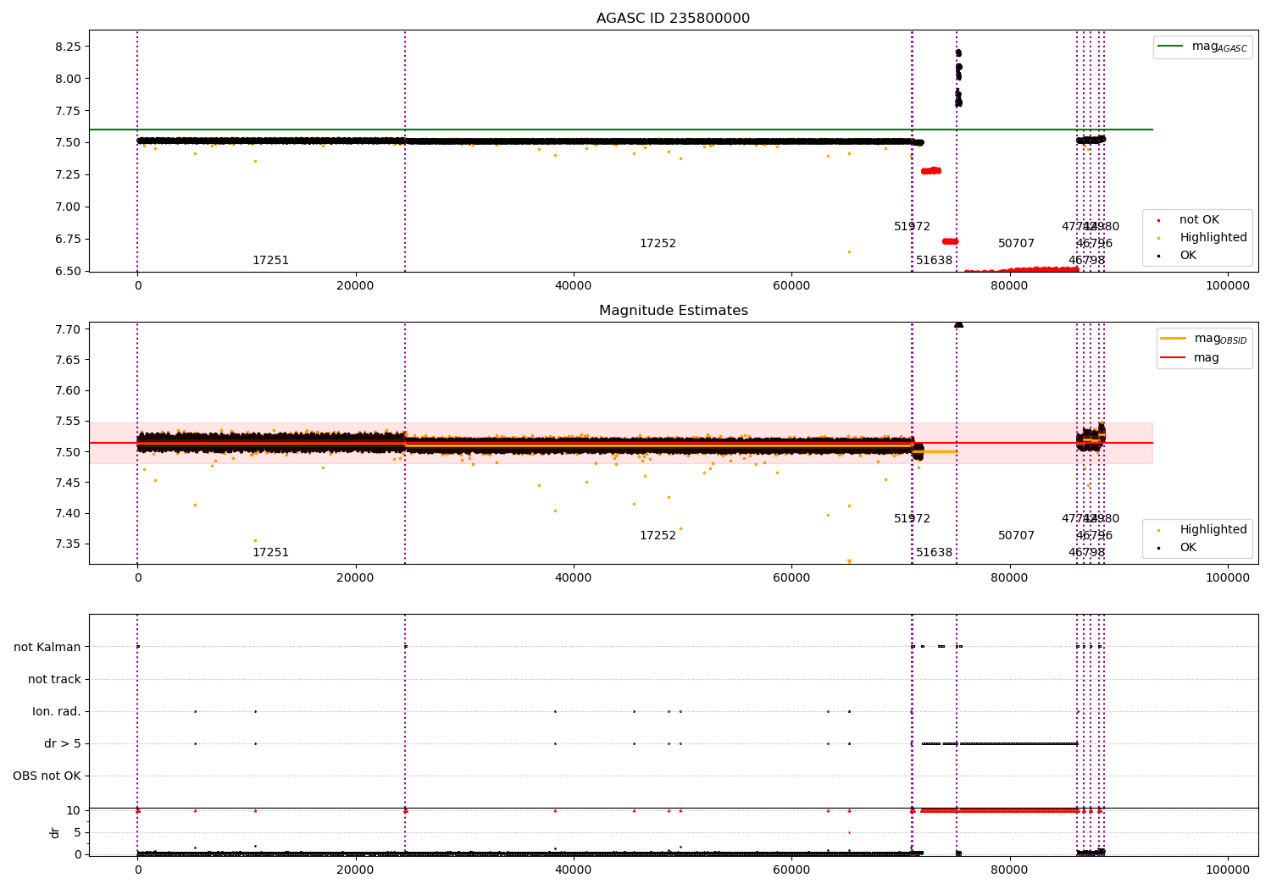Click obsid label 17252 in Magnitude Estimates plot
The width and height of the screenshot is (1271, 889).
click(658, 536)
